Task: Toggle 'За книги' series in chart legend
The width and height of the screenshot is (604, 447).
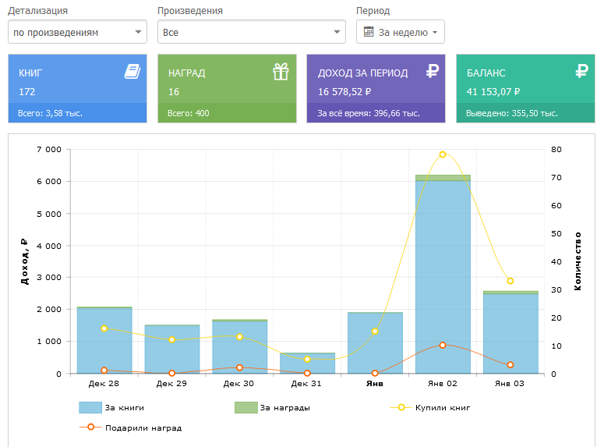Action: point(111,407)
